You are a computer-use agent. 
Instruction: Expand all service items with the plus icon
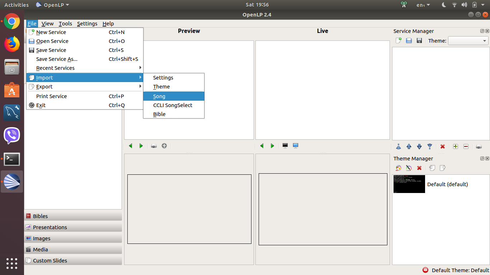click(x=456, y=146)
